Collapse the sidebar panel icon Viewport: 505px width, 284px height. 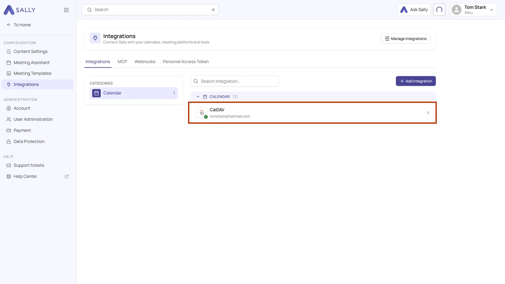click(x=66, y=10)
